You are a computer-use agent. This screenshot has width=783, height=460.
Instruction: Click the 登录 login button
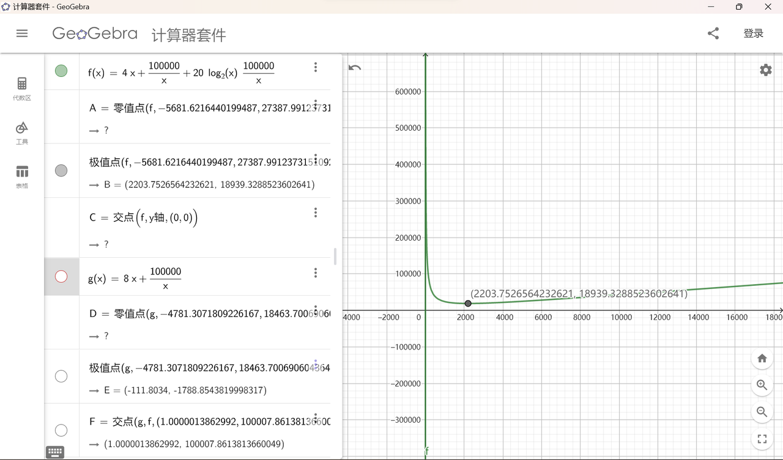(754, 34)
